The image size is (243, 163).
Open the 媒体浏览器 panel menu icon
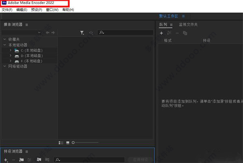point(27,25)
